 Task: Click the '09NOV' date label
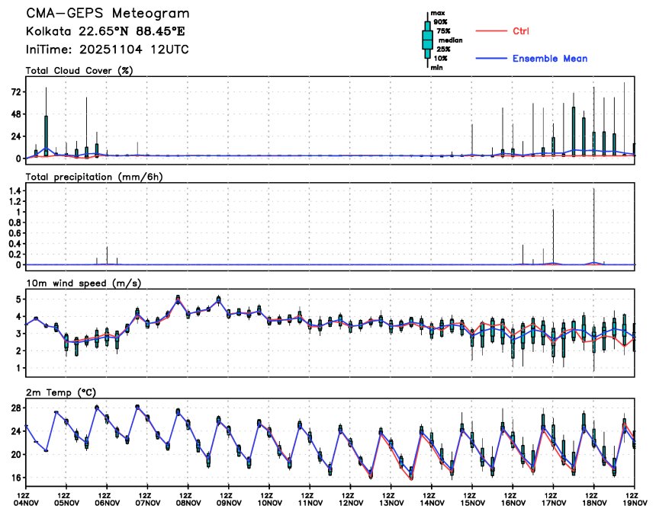[x=229, y=504]
